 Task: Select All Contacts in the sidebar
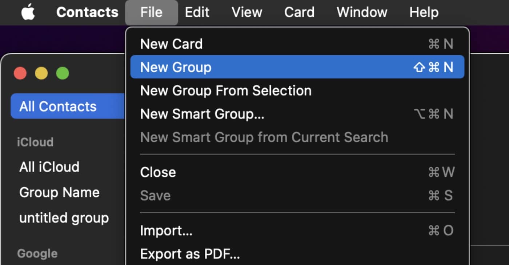coord(58,107)
